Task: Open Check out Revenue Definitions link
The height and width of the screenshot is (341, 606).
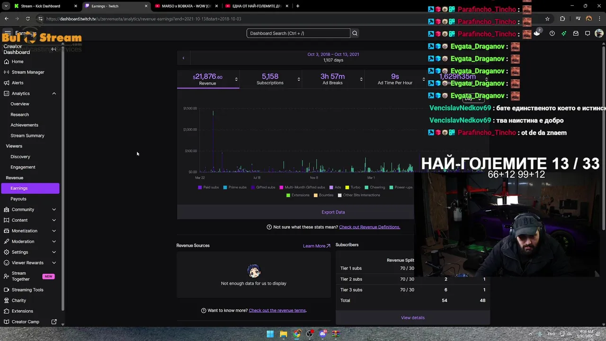Action: pyautogui.click(x=369, y=227)
